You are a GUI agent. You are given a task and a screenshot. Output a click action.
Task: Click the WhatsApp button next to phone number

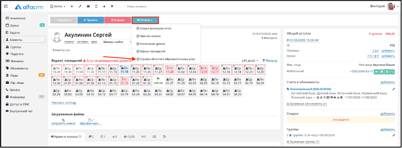click(382, 72)
